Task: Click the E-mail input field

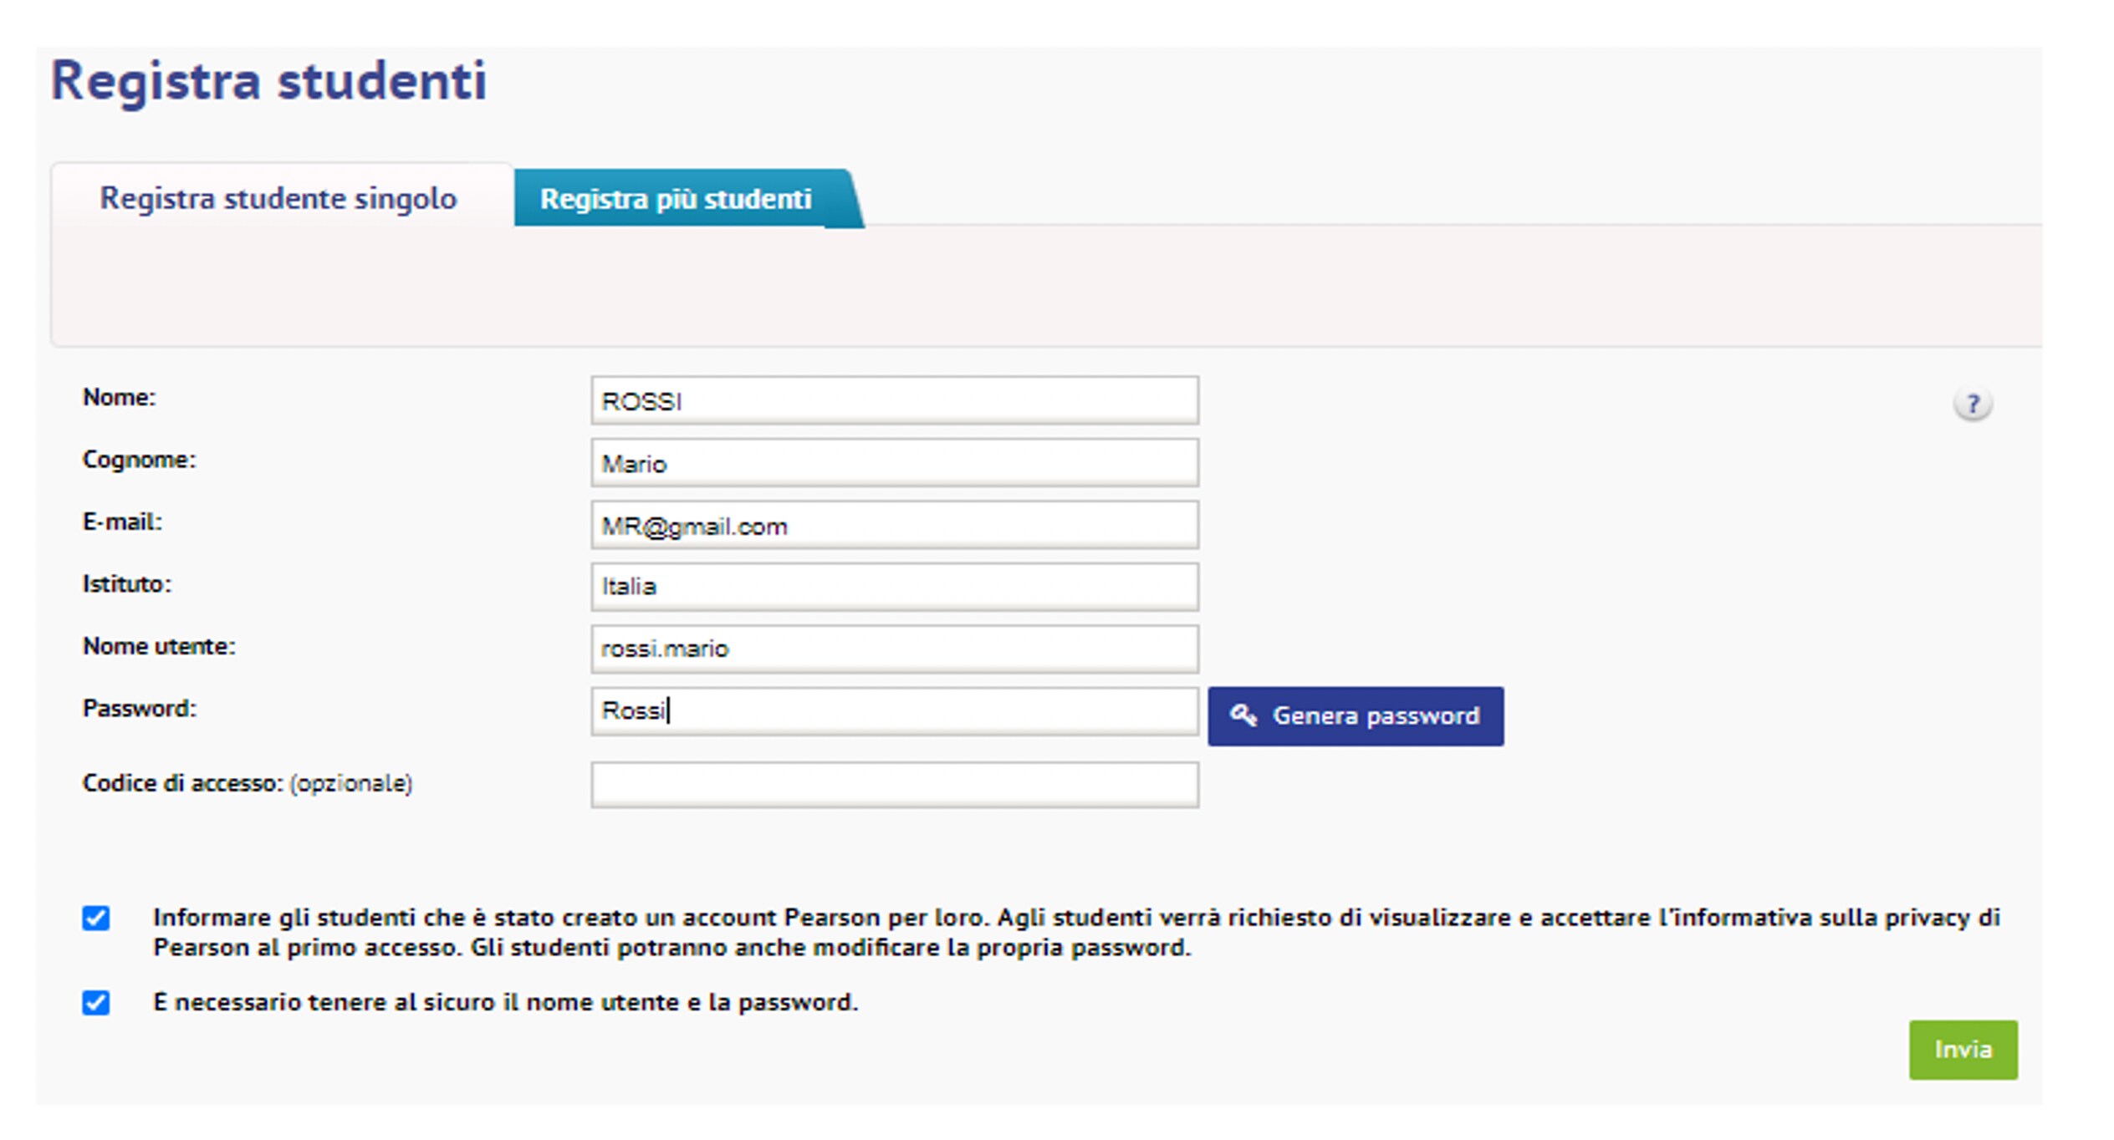Action: 894,526
